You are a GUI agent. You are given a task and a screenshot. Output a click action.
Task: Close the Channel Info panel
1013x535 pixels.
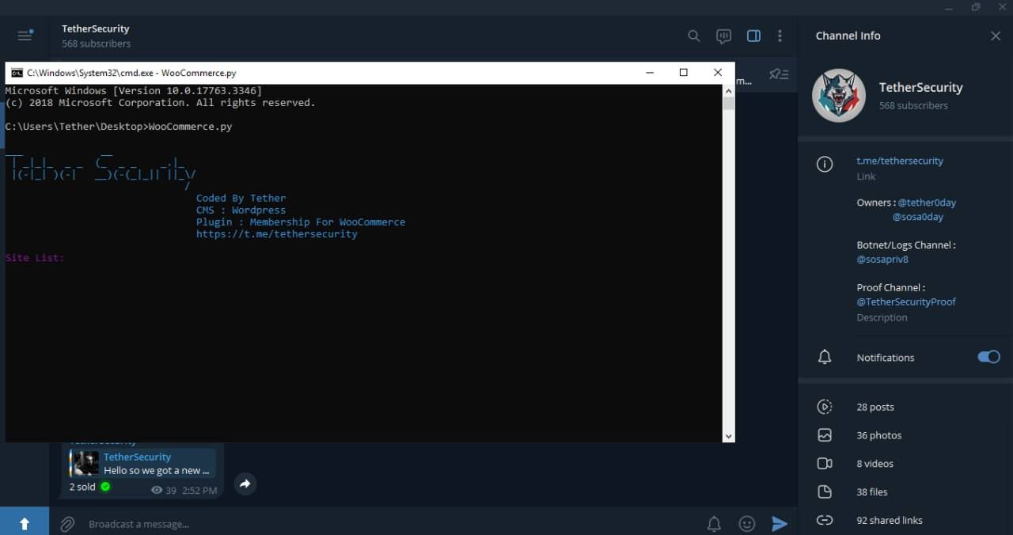point(996,36)
